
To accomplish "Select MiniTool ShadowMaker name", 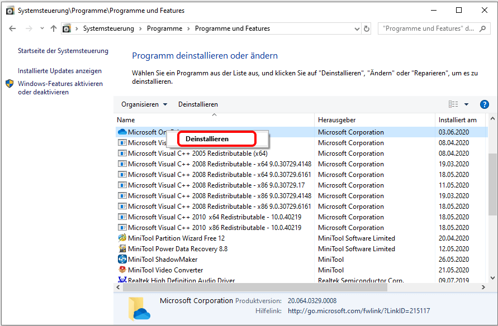I will 163,260.
